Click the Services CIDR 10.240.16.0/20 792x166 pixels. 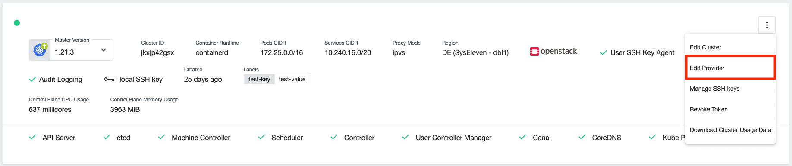pyautogui.click(x=348, y=52)
